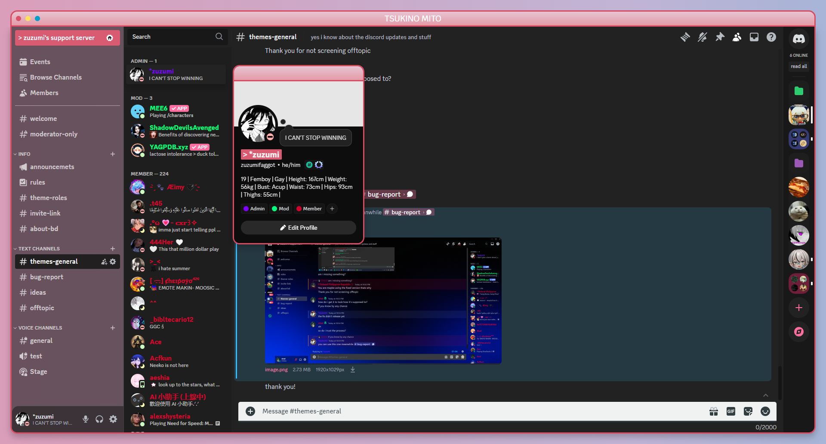
Task: Collapse the TEXT CHANNELS category
Action: point(39,249)
